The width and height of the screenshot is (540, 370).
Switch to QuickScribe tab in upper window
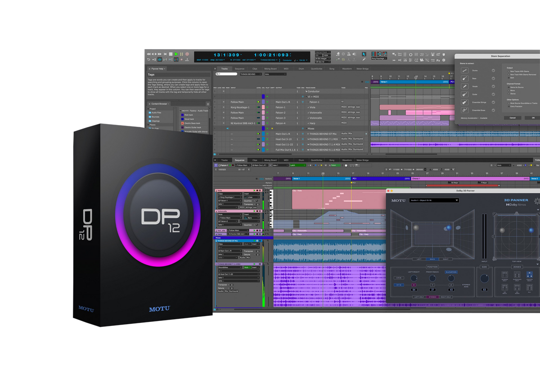click(316, 69)
